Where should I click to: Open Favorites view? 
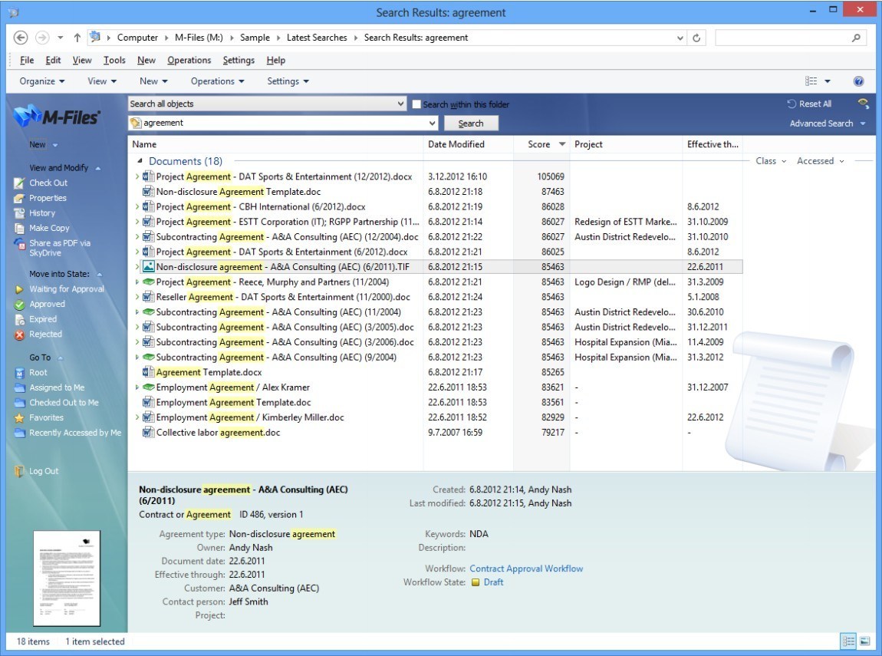[46, 418]
